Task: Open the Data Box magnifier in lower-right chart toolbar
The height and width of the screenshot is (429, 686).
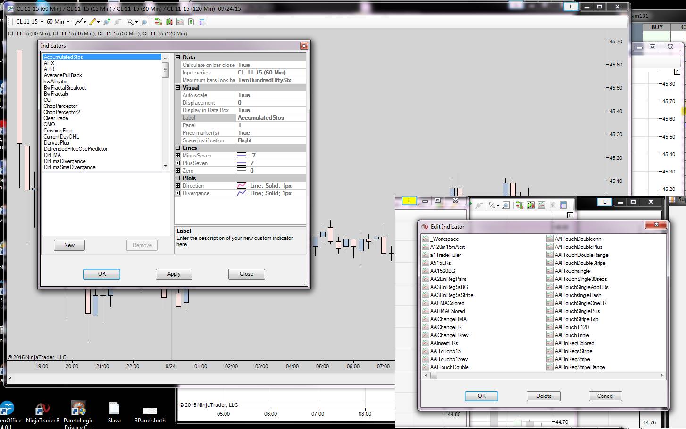Action: (x=506, y=205)
